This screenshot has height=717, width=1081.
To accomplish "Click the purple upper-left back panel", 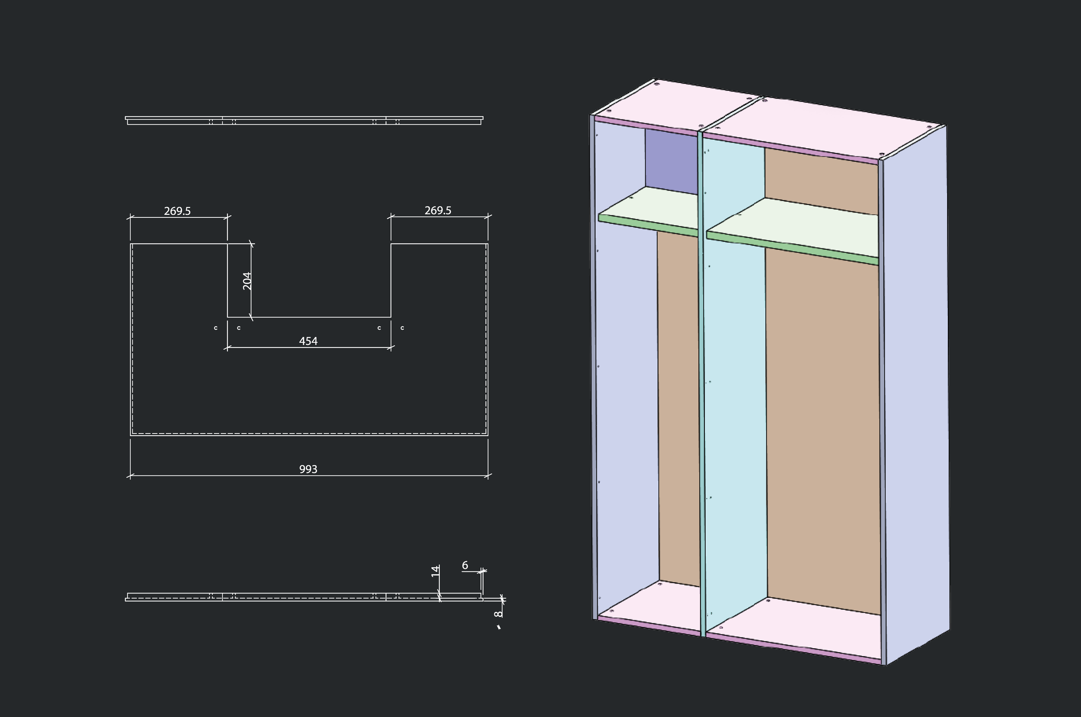I will point(672,161).
